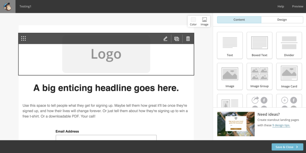Click the Need ideas thumbnail image
The image size is (306, 153).
[236, 124]
